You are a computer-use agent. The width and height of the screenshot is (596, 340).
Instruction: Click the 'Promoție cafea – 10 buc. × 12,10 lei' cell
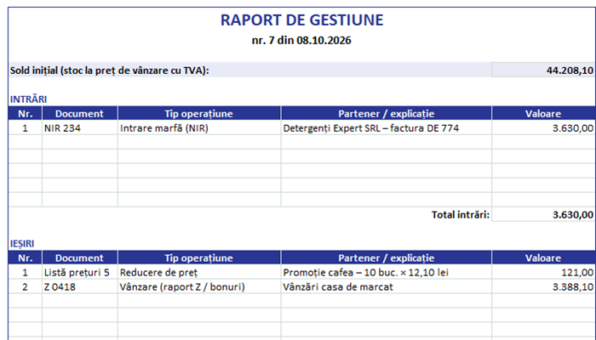coord(387,272)
